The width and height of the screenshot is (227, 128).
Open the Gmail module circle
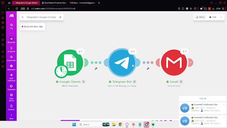(x=174, y=62)
